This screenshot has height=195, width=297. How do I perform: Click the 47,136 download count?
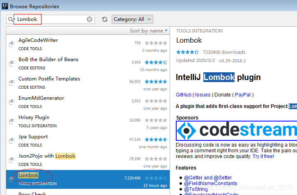[135, 140]
